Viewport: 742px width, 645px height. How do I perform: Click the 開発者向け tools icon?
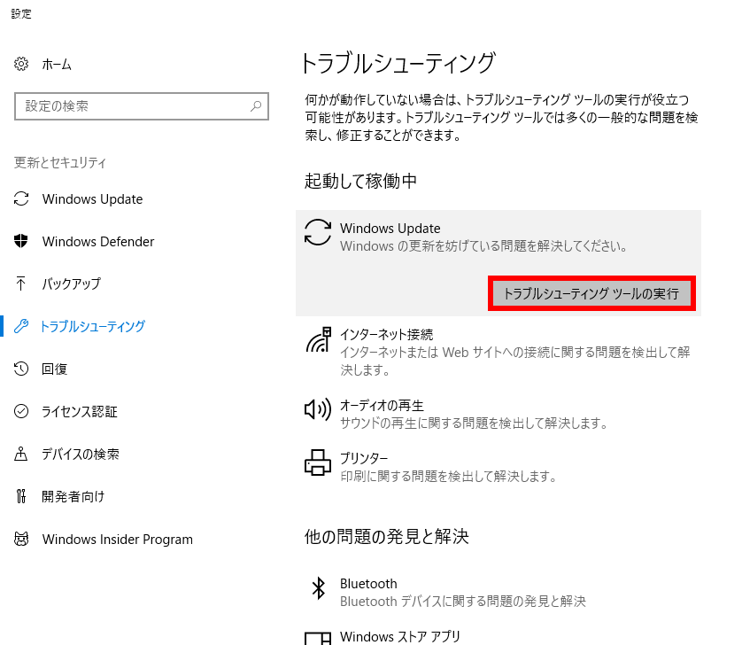tap(21, 496)
